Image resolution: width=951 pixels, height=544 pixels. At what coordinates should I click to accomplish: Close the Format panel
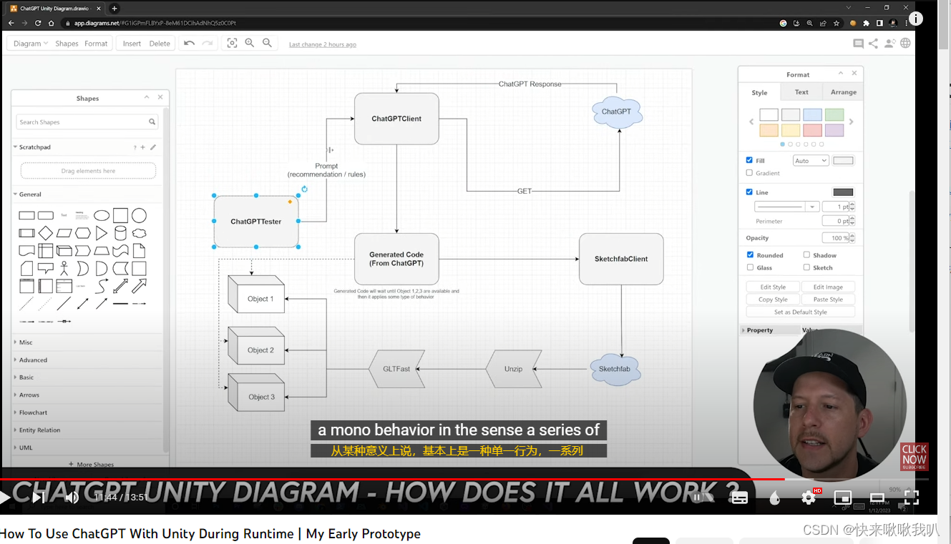tap(854, 73)
